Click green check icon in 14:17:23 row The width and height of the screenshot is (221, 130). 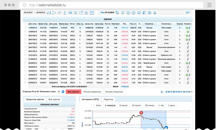tap(188, 32)
